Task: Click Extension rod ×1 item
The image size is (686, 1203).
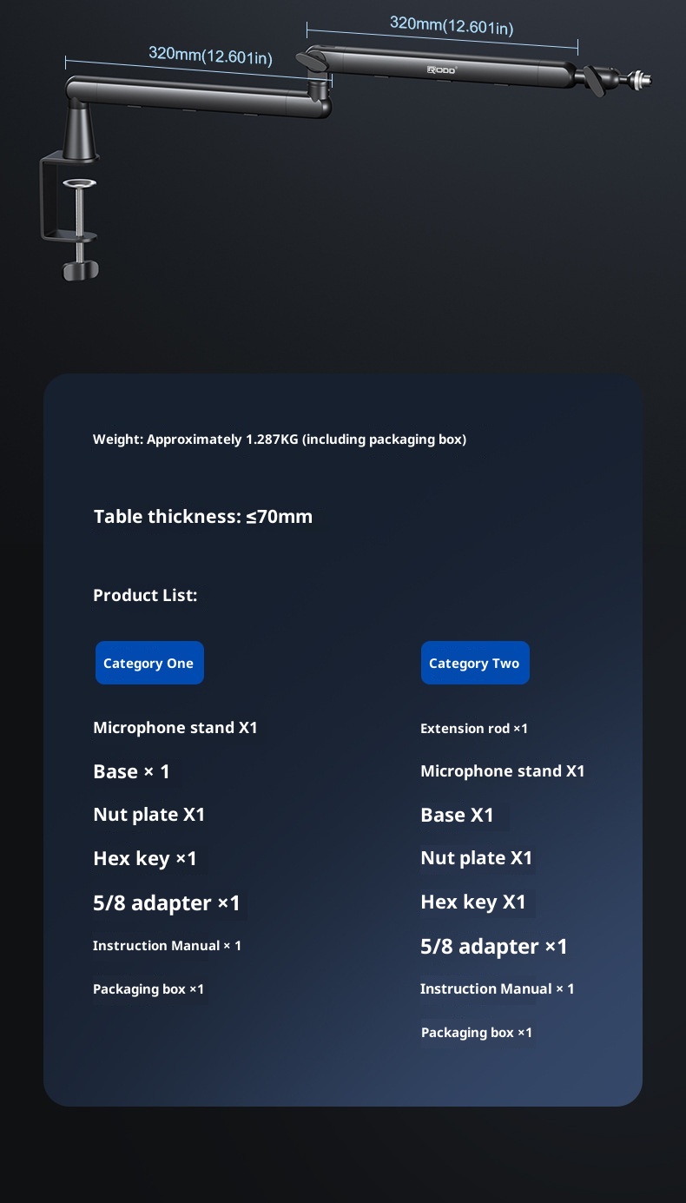Action: pos(474,729)
